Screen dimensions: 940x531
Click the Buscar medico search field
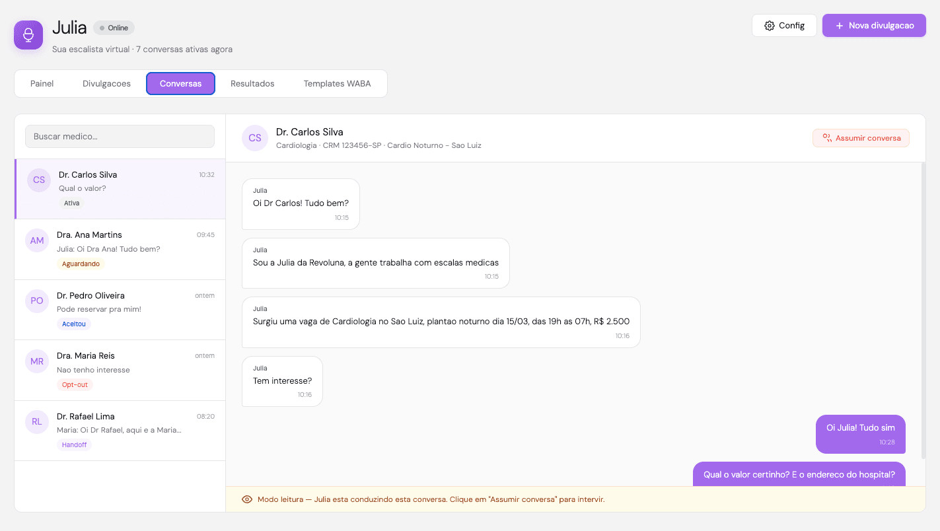tap(120, 136)
